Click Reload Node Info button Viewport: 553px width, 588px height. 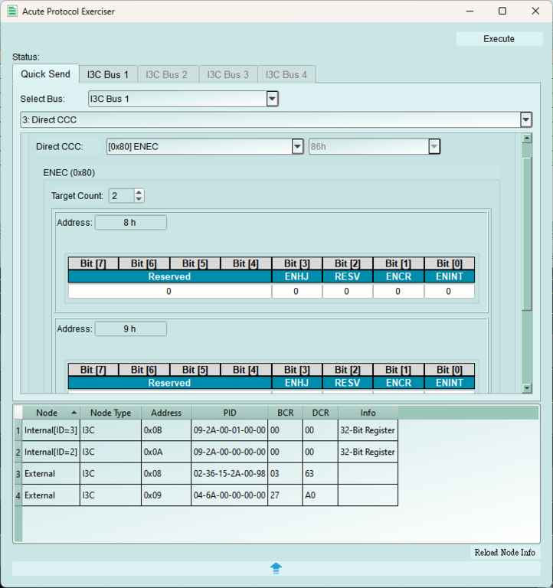click(505, 553)
